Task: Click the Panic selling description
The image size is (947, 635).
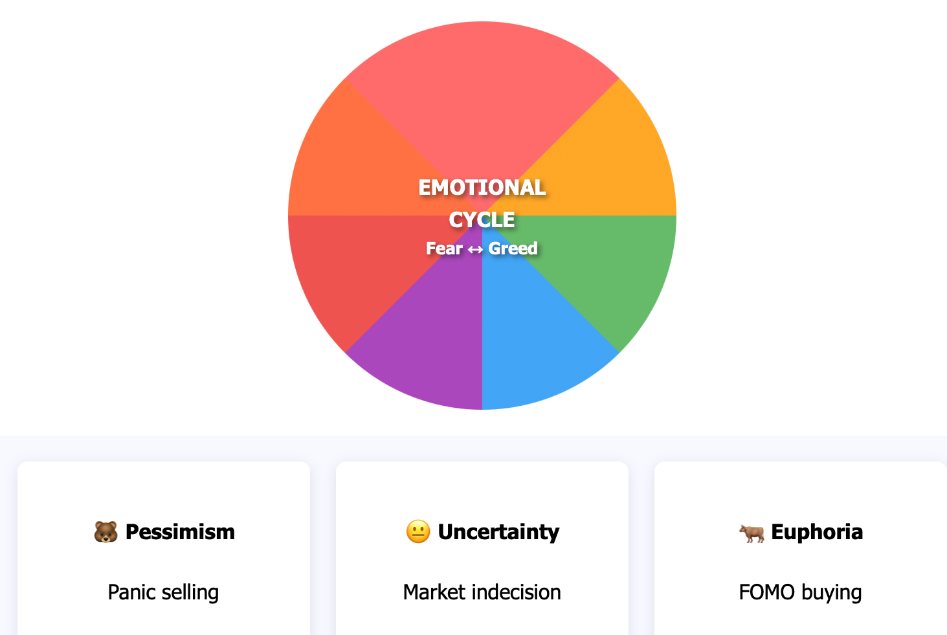Action: 163,592
